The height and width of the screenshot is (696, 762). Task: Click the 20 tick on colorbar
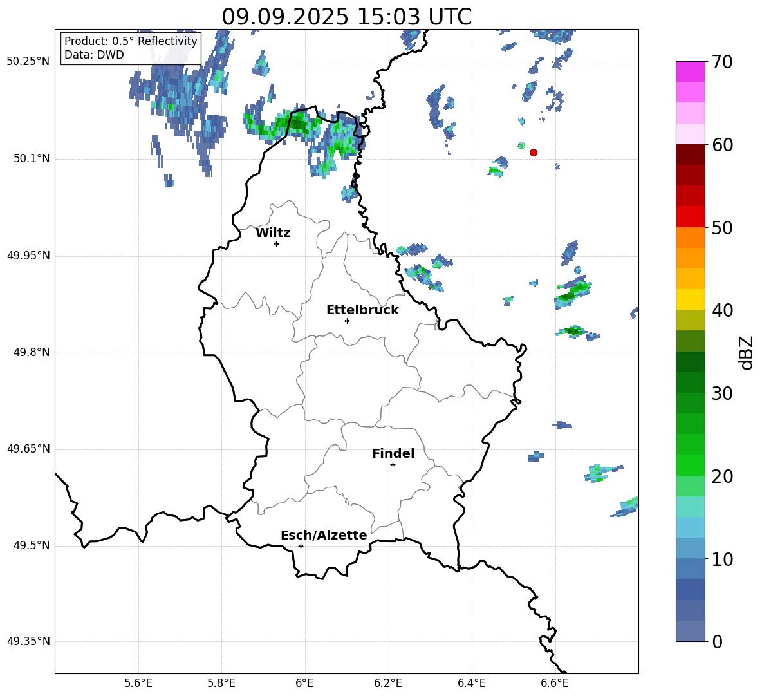pyautogui.click(x=722, y=476)
